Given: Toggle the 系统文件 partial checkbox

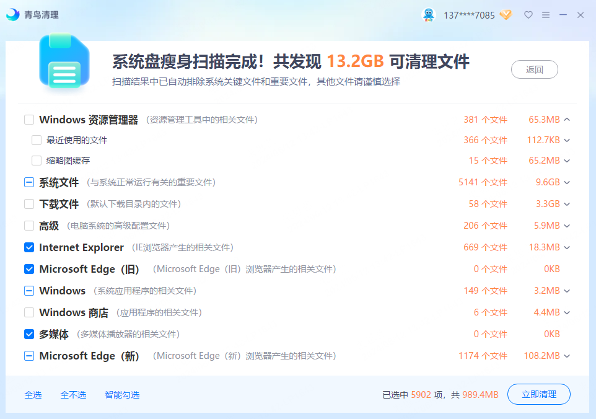Looking at the screenshot, I should click(x=29, y=182).
